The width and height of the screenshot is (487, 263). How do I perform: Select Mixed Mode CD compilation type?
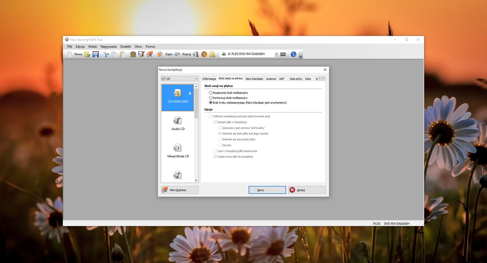pyautogui.click(x=178, y=151)
